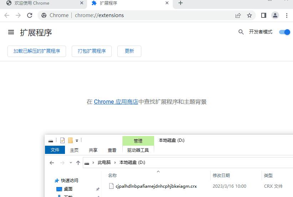Select 桌面 in Explorer sidebar

pyautogui.click(x=68, y=189)
